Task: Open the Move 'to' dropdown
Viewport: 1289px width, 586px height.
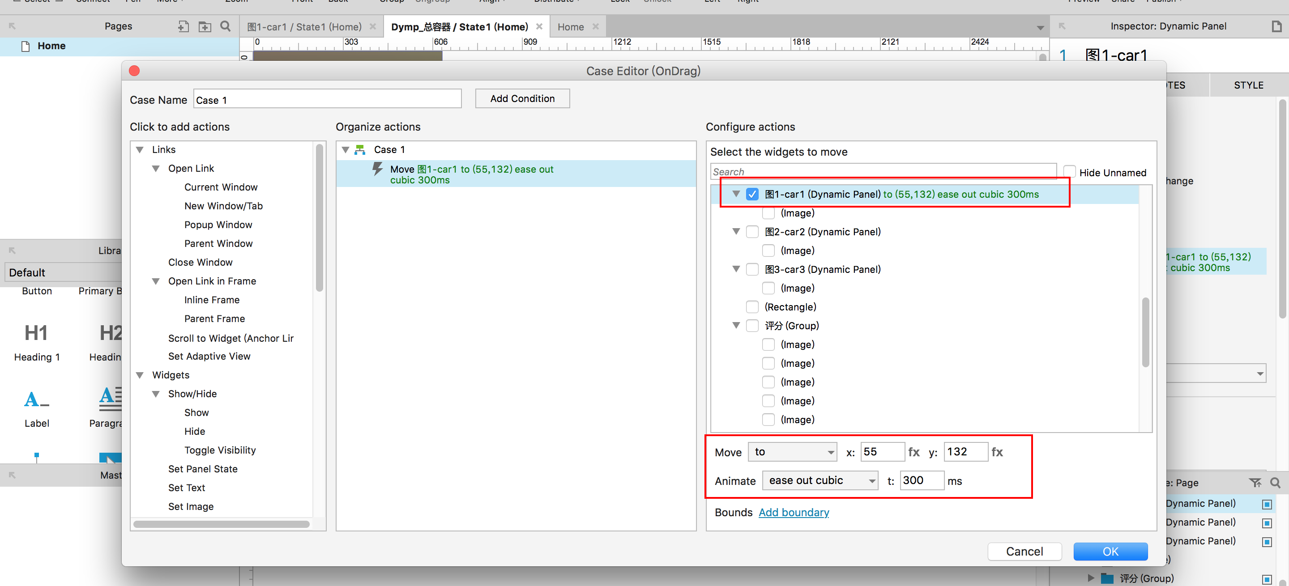Action: (x=793, y=452)
